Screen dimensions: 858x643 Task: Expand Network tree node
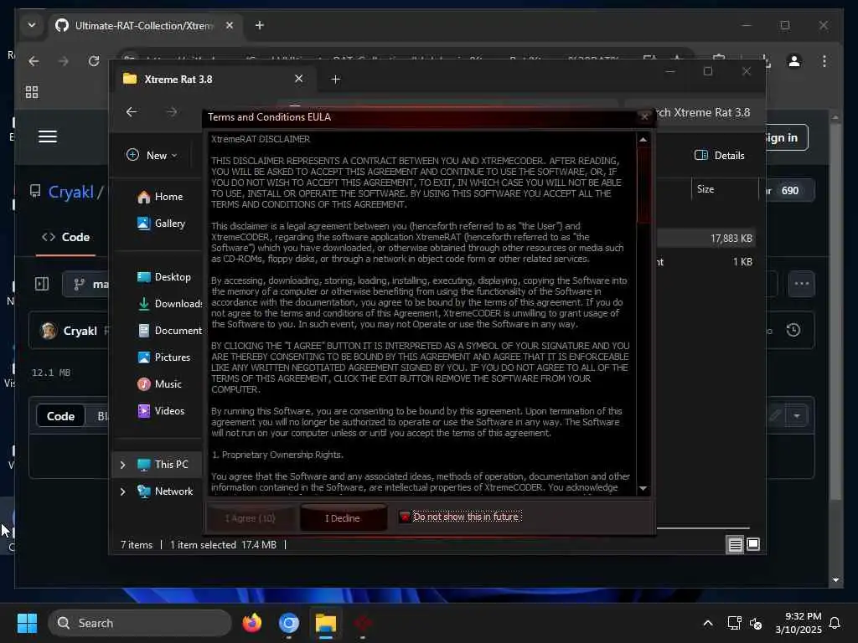pyautogui.click(x=122, y=491)
